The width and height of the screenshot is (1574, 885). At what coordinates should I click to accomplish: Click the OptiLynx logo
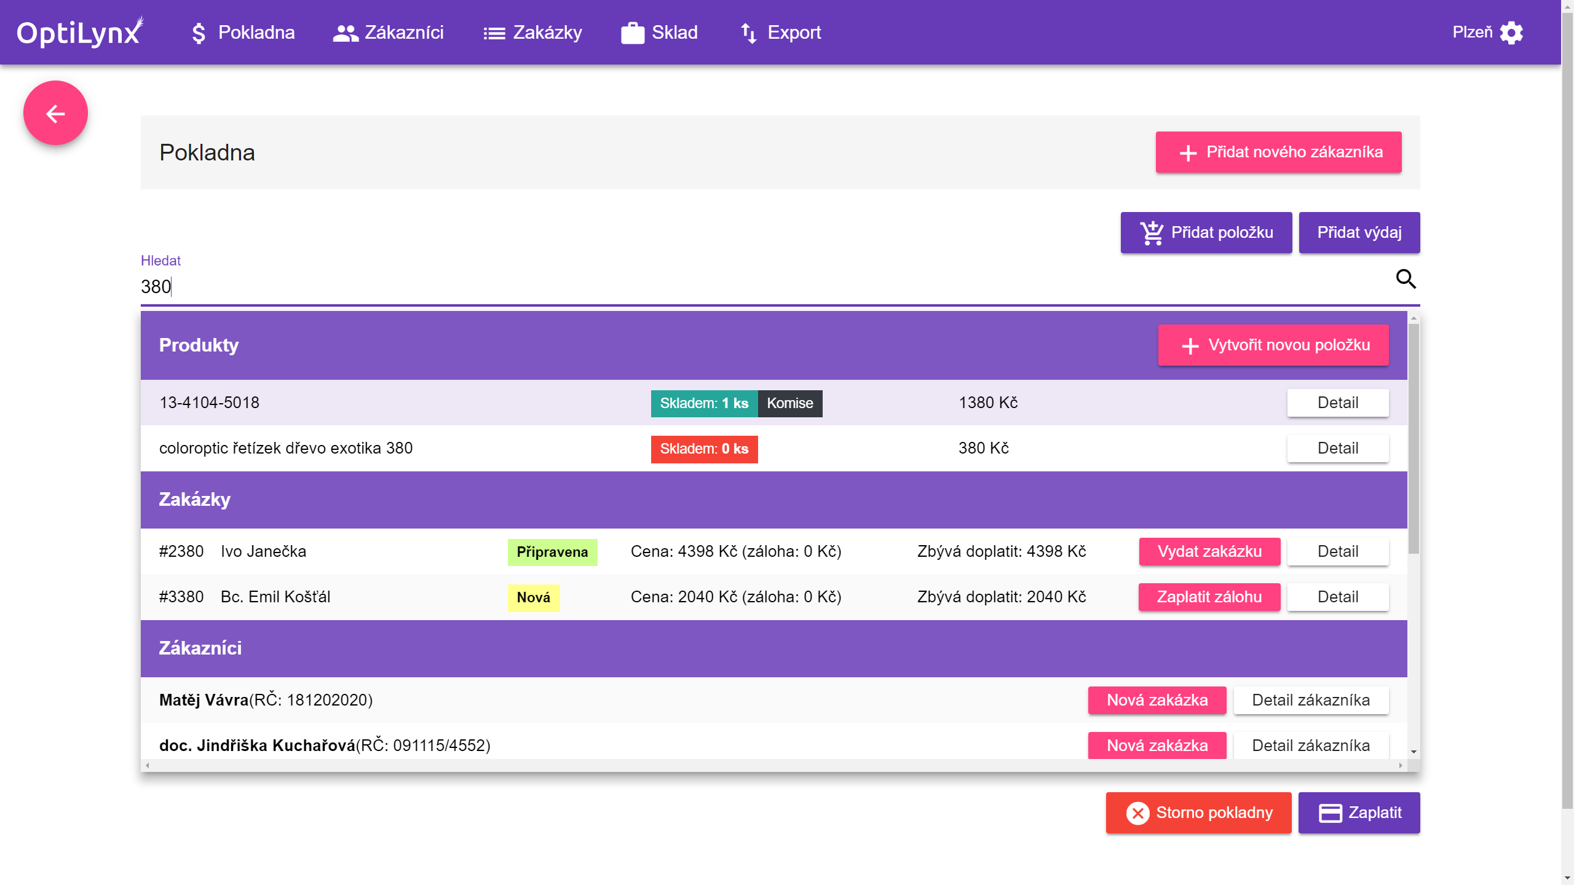coord(80,33)
